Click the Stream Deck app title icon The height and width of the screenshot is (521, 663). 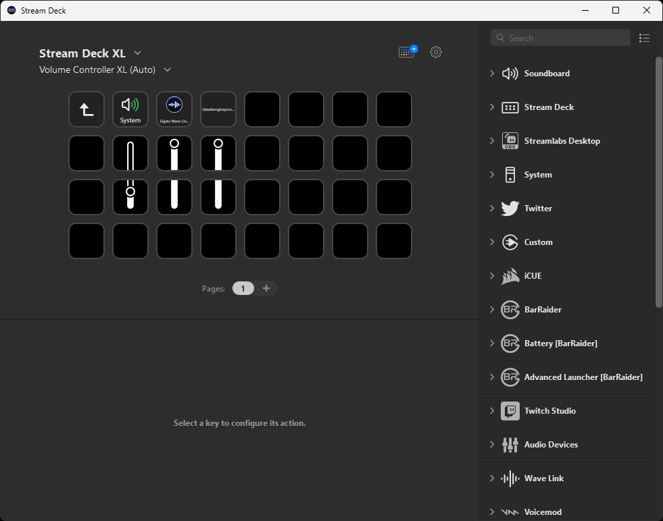click(11, 10)
